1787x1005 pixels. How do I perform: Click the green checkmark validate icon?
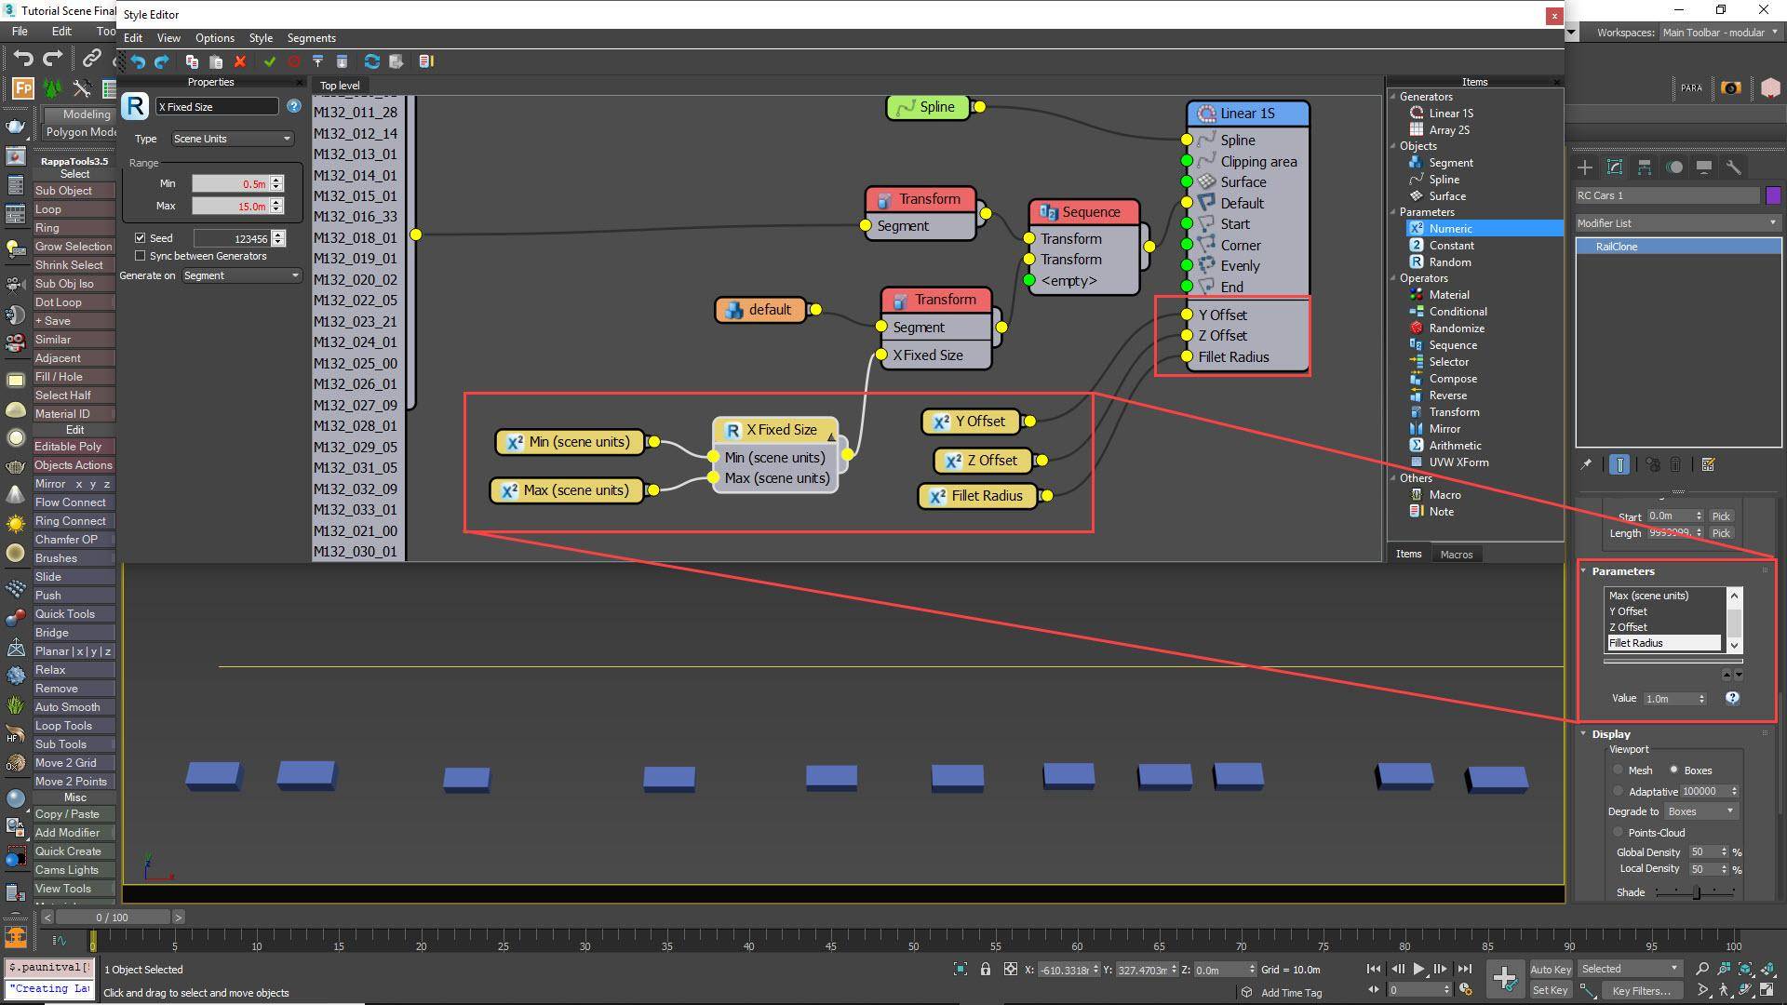coord(270,61)
